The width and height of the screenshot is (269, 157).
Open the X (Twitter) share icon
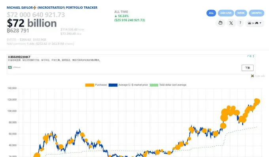[231, 23]
